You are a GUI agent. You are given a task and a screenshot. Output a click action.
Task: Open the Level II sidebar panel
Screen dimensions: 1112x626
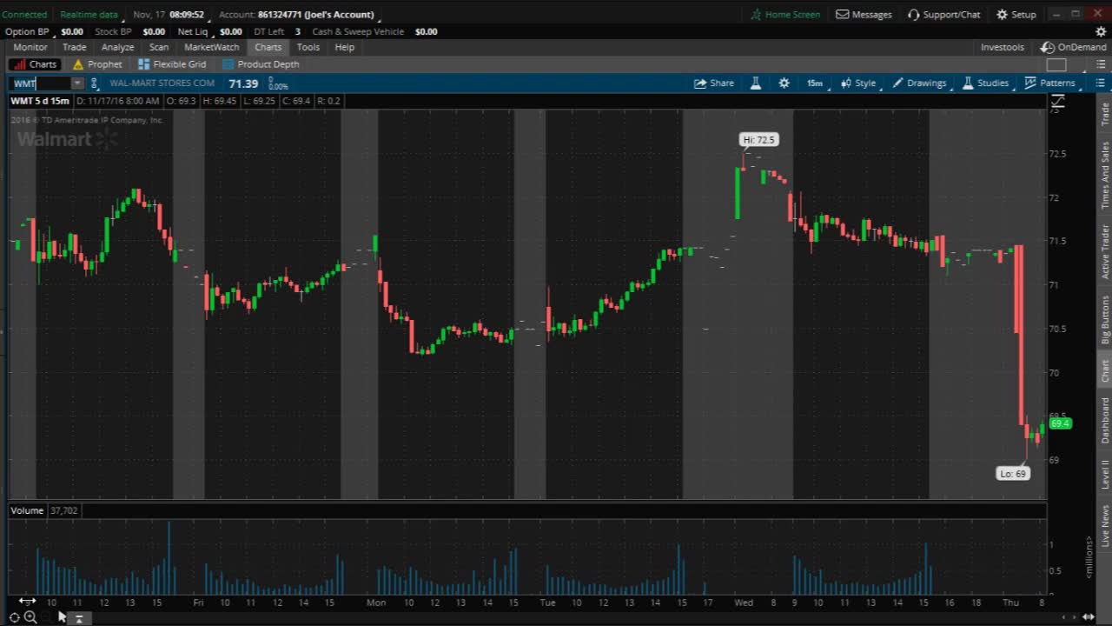tap(1105, 475)
